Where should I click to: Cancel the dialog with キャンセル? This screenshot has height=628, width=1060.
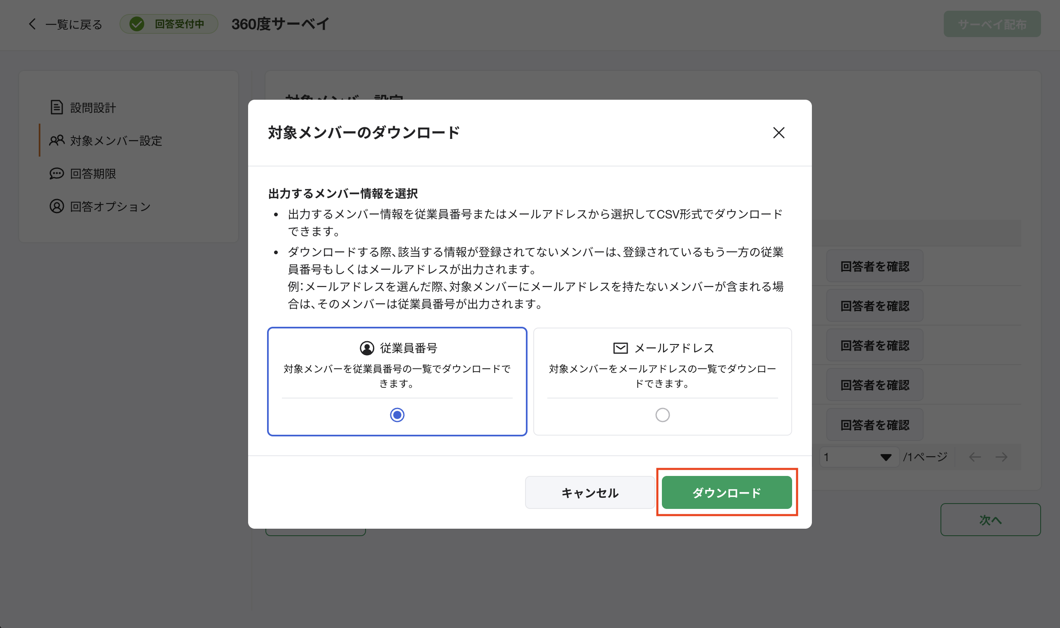coord(589,492)
